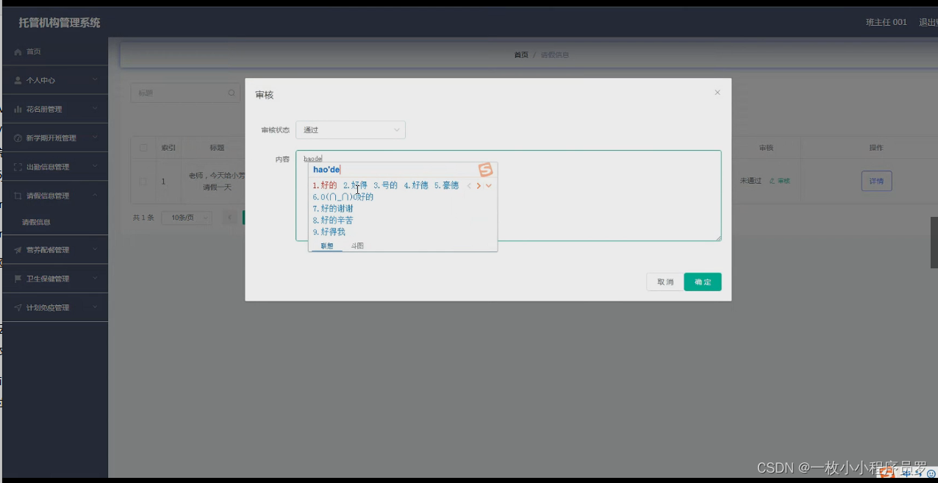Click 首页 in the breadcrumb
This screenshot has height=483, width=938.
(520, 55)
